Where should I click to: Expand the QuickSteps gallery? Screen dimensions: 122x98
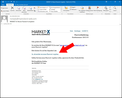(x=61, y=11)
